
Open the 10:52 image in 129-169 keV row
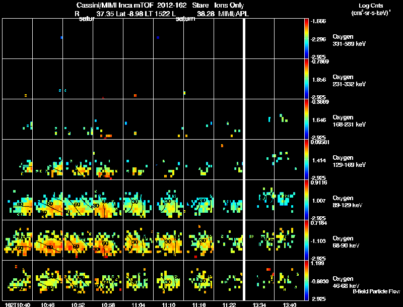tap(78, 159)
